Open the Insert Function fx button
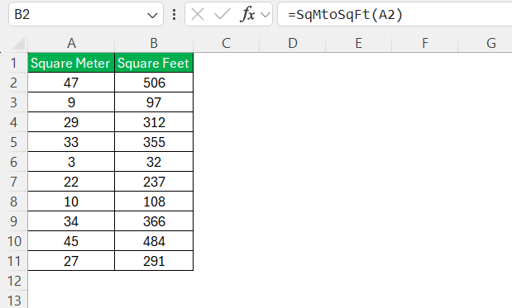 [246, 14]
